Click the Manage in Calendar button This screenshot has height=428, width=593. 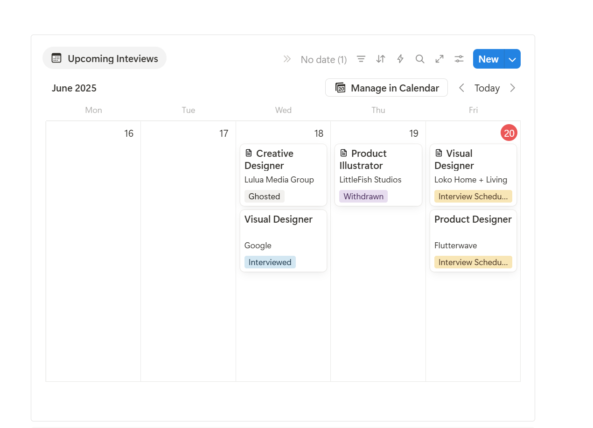[x=386, y=88]
